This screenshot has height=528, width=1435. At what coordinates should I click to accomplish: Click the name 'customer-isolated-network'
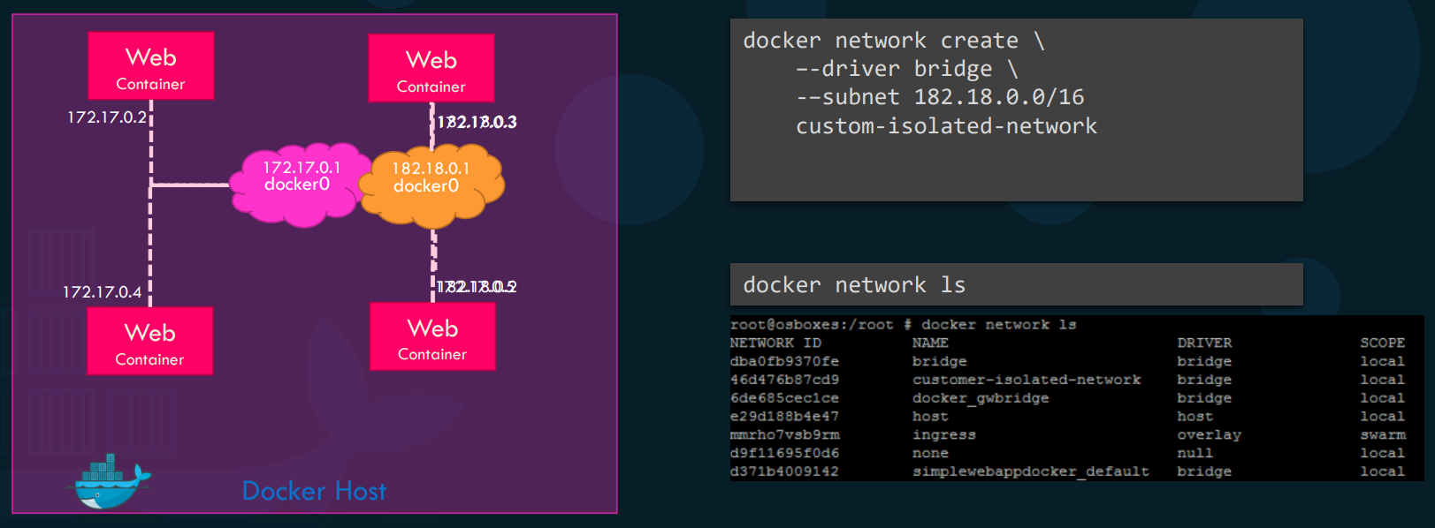point(1027,380)
